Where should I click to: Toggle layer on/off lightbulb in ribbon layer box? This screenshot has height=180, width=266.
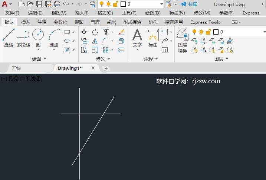194,32
